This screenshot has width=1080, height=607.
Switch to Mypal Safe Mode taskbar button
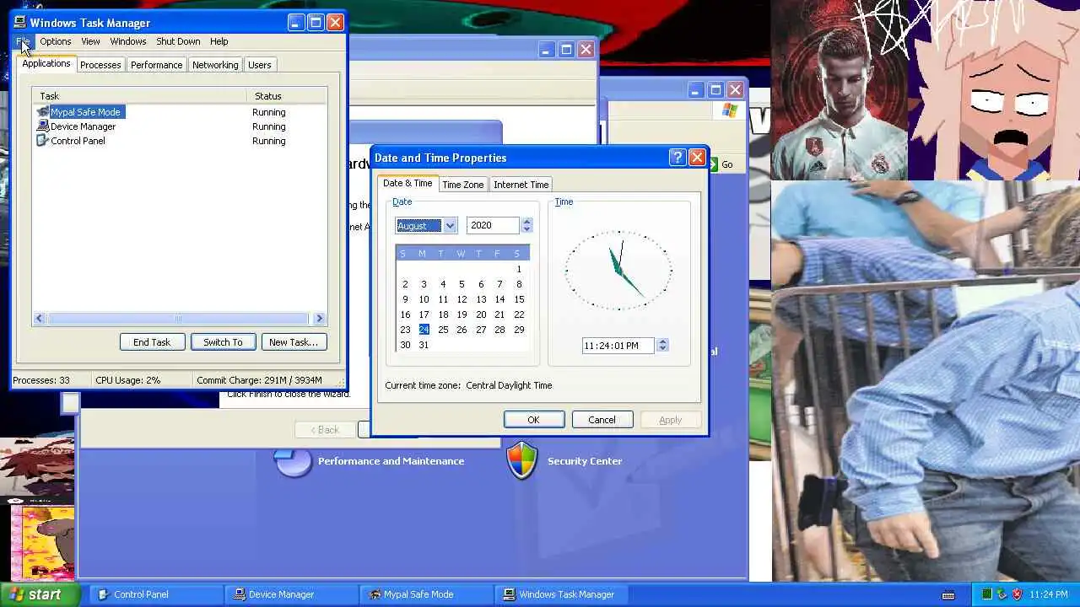coord(427,594)
